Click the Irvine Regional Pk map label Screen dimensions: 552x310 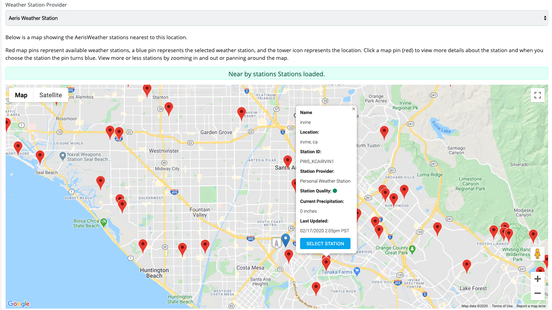point(405,106)
